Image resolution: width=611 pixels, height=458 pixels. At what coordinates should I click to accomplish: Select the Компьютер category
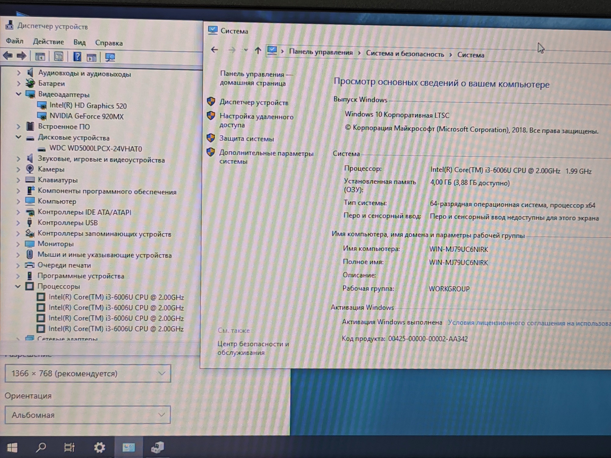click(57, 201)
